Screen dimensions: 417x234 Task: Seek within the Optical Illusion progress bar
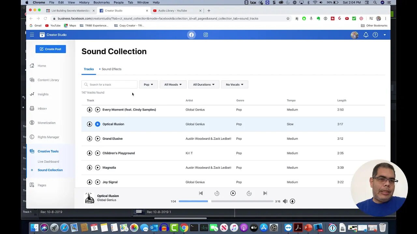[x=226, y=201]
